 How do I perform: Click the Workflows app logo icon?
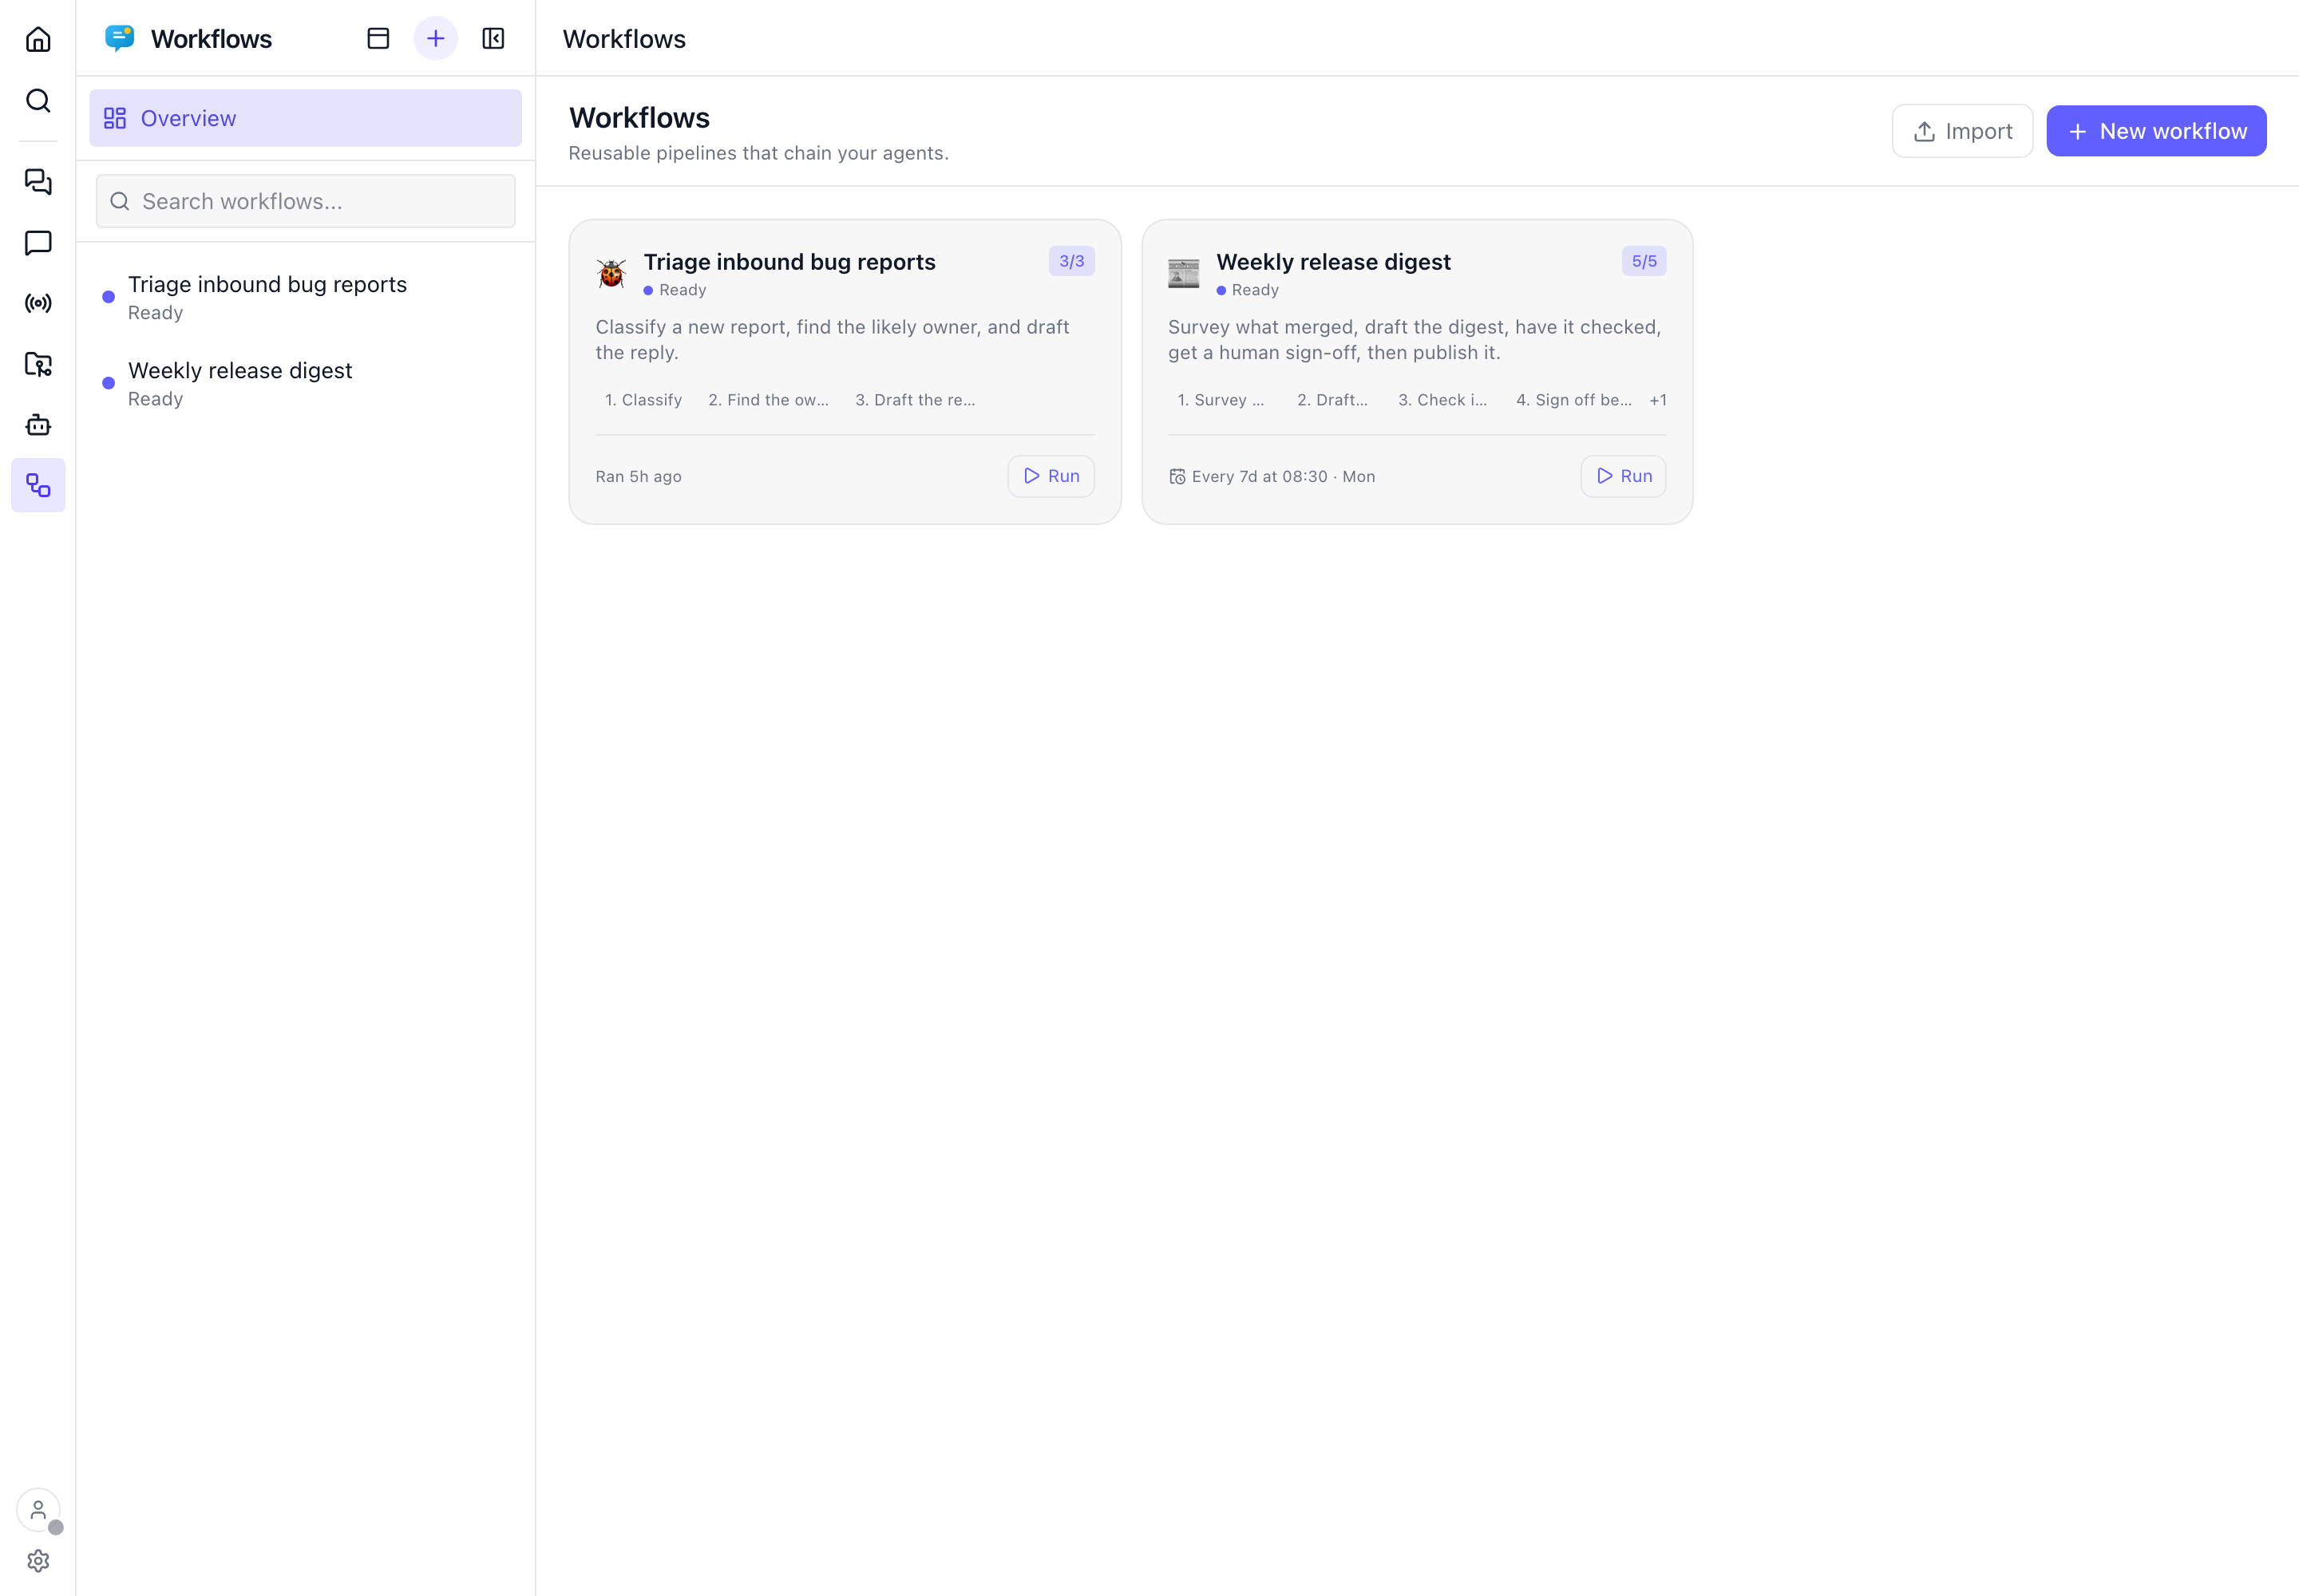coord(119,38)
